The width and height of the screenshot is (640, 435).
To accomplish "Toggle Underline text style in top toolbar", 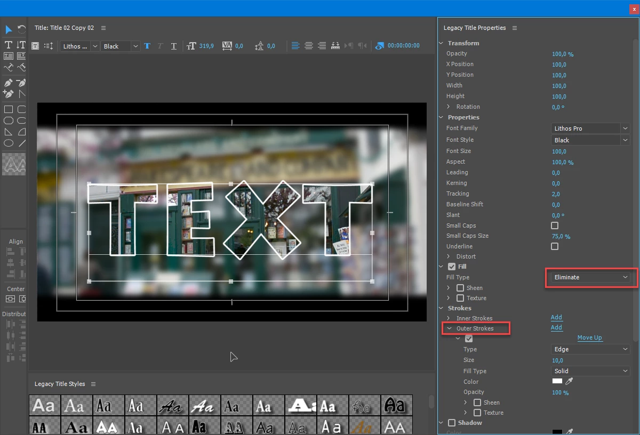I will click(174, 46).
